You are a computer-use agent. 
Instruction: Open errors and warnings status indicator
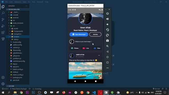click(5, 89)
